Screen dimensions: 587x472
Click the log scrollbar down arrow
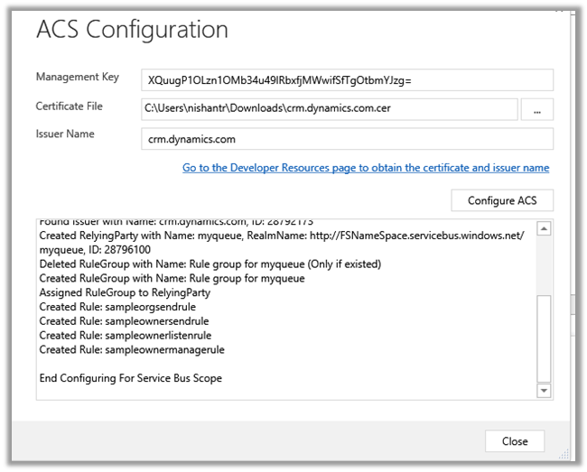coord(544,391)
